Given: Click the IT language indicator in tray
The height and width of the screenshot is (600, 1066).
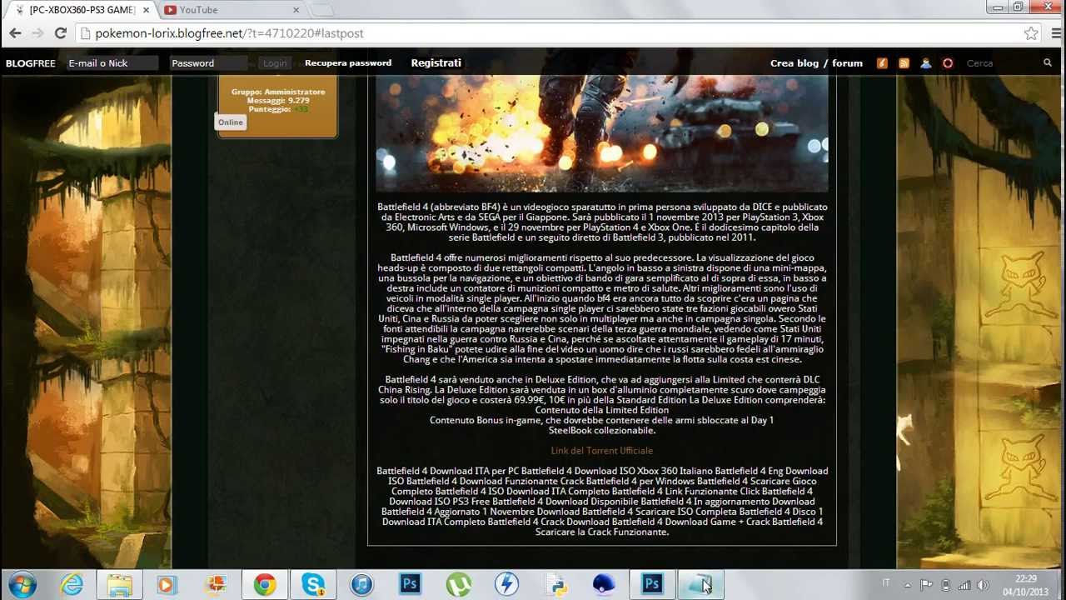Looking at the screenshot, I should tap(886, 583).
